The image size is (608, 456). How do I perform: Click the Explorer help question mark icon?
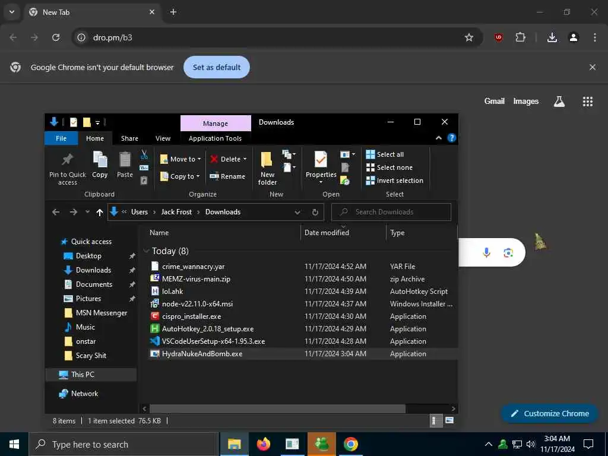click(452, 138)
